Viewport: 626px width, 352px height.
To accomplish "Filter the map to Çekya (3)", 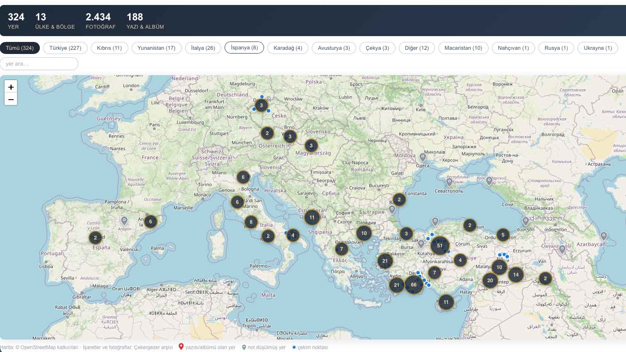I will 377,48.
